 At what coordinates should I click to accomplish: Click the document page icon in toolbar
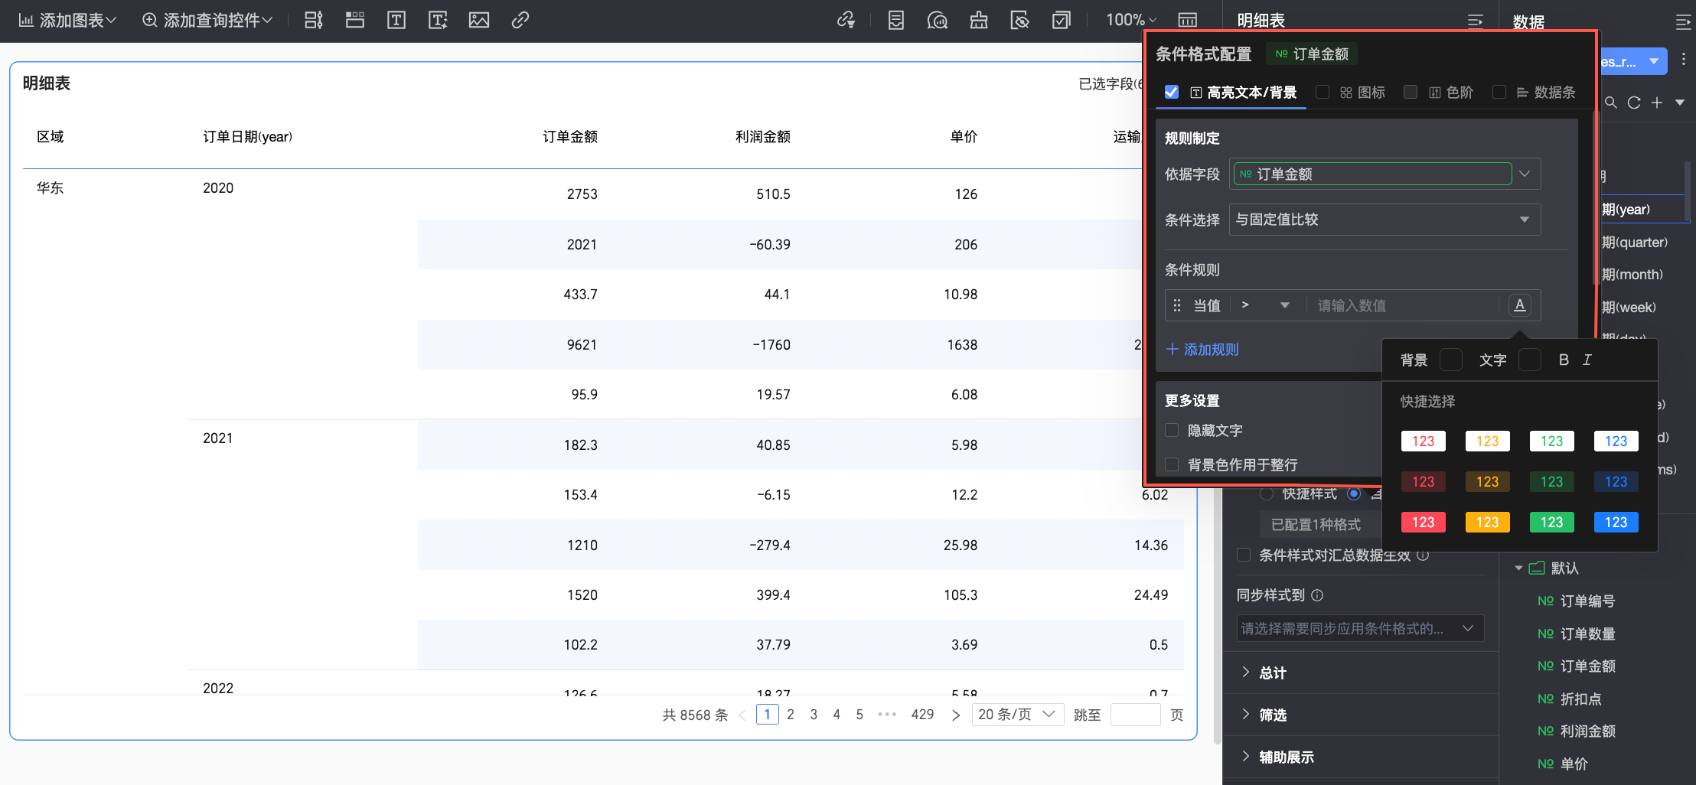click(896, 21)
